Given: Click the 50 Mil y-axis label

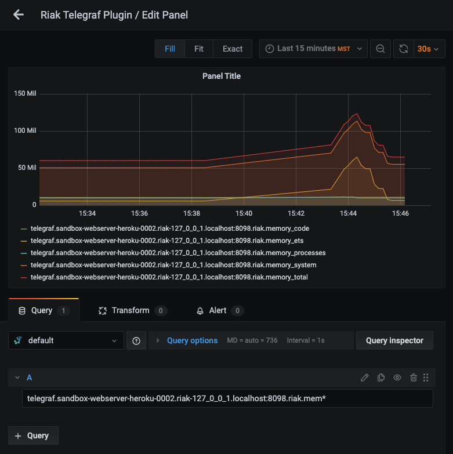Looking at the screenshot, I should click(27, 168).
